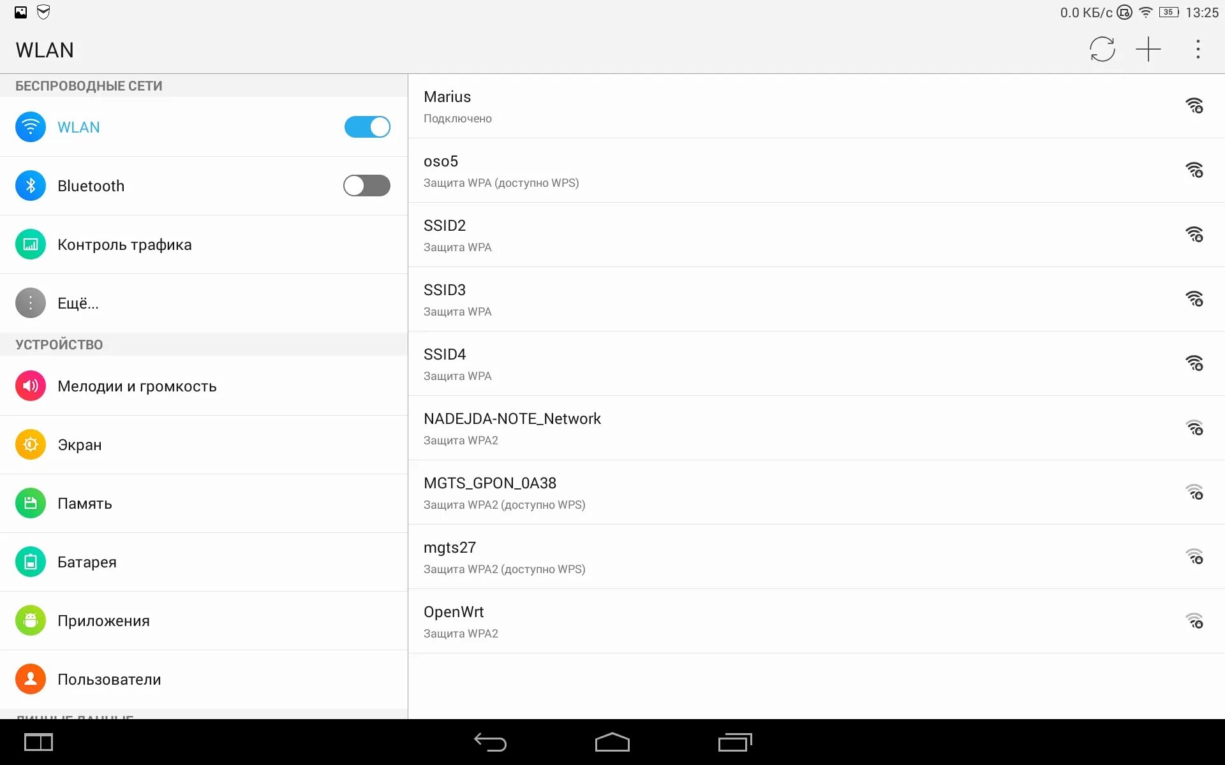Select the connected Marius network

[817, 106]
